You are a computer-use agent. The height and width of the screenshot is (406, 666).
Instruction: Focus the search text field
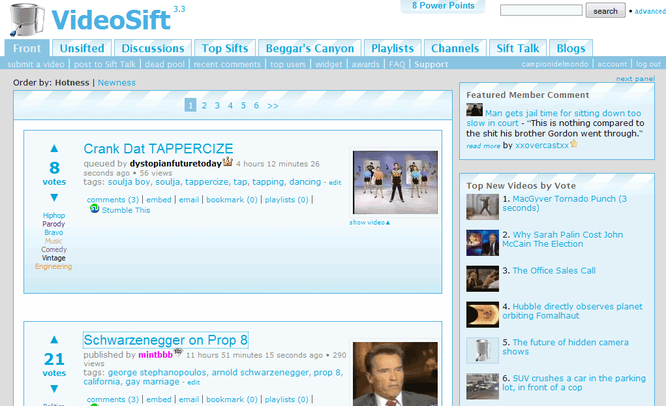click(541, 10)
